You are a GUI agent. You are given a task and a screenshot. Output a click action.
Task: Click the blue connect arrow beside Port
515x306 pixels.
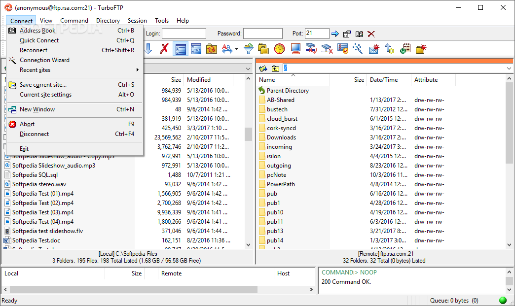(x=335, y=34)
